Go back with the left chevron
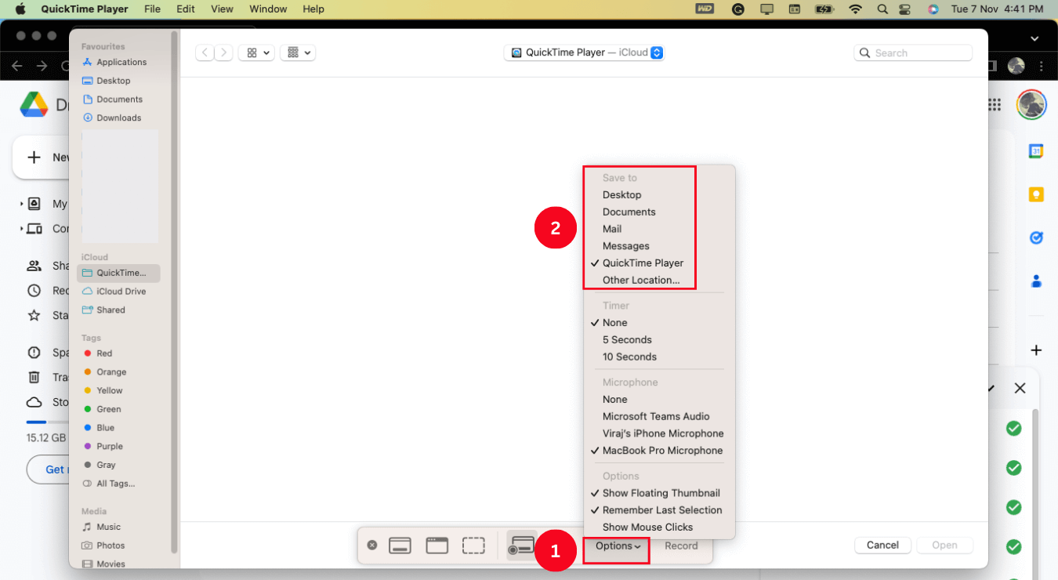The image size is (1058, 580). 205,53
